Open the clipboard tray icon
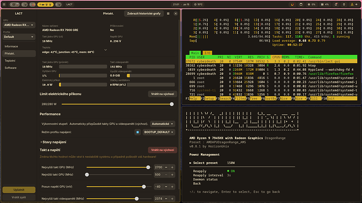This screenshot has height=203, width=362. click(x=301, y=4)
